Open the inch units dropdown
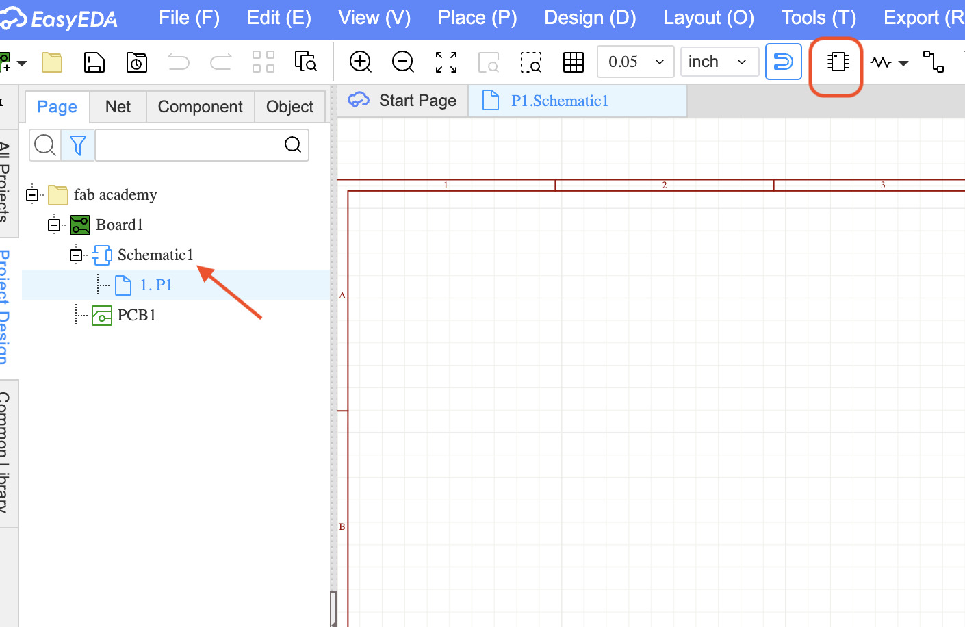The image size is (965, 627). click(719, 62)
